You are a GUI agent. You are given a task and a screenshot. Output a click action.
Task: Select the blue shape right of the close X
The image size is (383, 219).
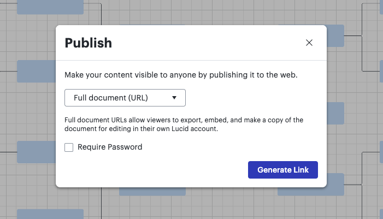click(335, 35)
